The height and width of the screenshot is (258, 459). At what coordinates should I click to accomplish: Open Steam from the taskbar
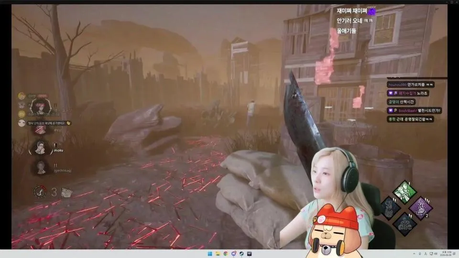[x=241, y=254]
